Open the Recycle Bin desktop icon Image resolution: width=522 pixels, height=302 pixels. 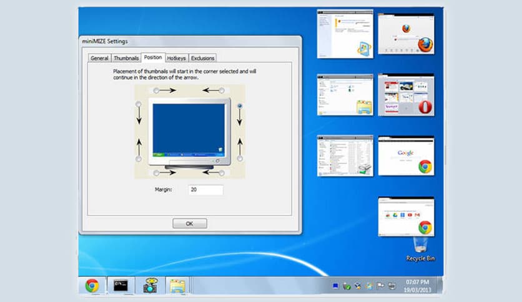(x=420, y=249)
